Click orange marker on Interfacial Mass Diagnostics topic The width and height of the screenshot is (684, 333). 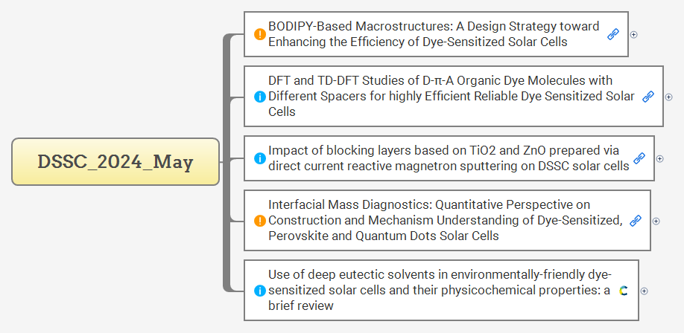[x=259, y=221]
